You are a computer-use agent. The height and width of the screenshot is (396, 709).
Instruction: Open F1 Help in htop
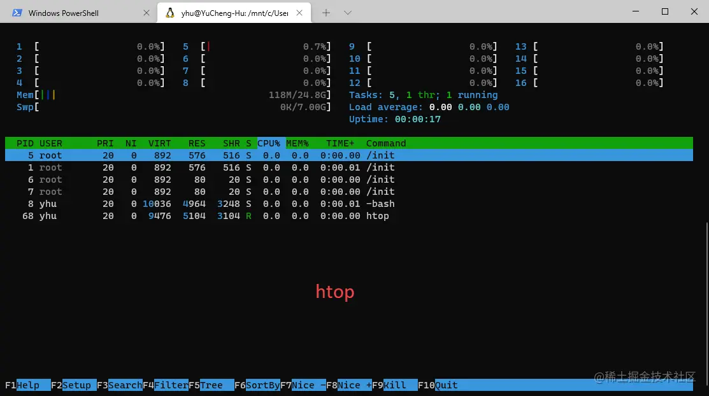pos(27,385)
